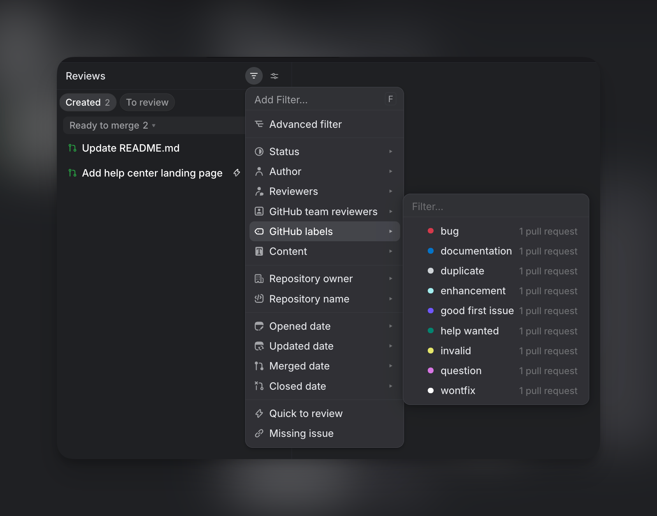Image resolution: width=657 pixels, height=516 pixels.
Task: Select the help wanted label
Action: 496,331
